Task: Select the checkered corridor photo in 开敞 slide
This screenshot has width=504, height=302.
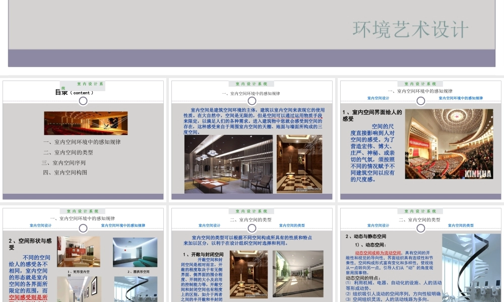Action: [x=249, y=275]
